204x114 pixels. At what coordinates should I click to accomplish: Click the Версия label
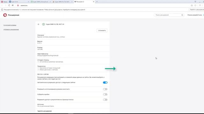(x=40, y=41)
